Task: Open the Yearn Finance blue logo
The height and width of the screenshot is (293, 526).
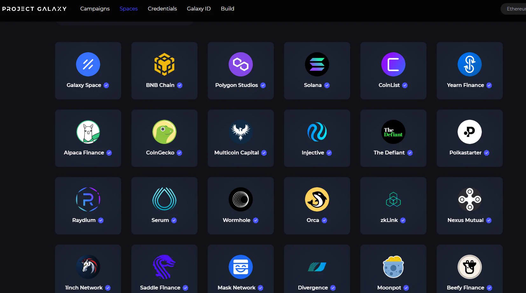Action: click(x=470, y=64)
